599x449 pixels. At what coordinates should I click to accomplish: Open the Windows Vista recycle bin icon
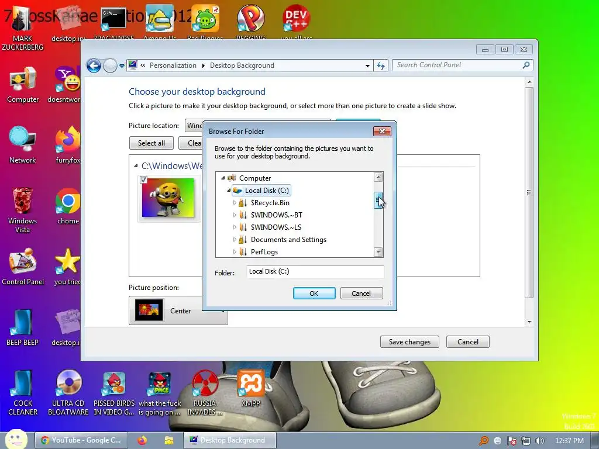(23, 210)
